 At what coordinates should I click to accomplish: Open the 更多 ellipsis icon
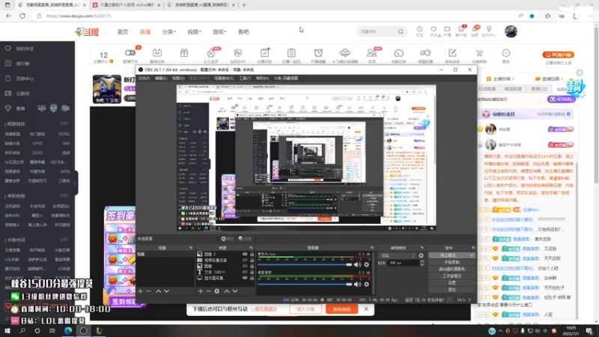pyautogui.click(x=506, y=52)
